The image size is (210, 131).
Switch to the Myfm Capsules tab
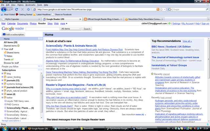pyautogui.click(x=21, y=19)
